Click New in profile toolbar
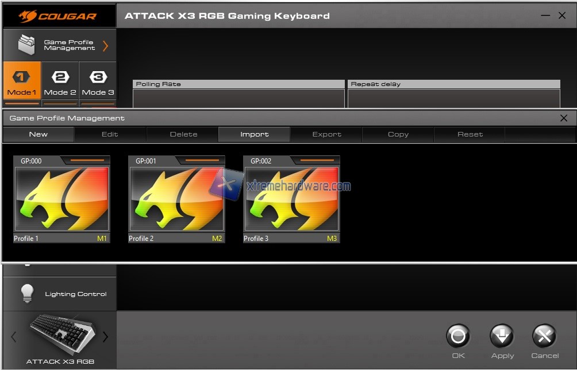 pos(39,134)
